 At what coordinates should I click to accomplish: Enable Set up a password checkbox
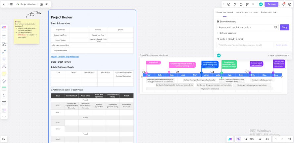(218, 33)
